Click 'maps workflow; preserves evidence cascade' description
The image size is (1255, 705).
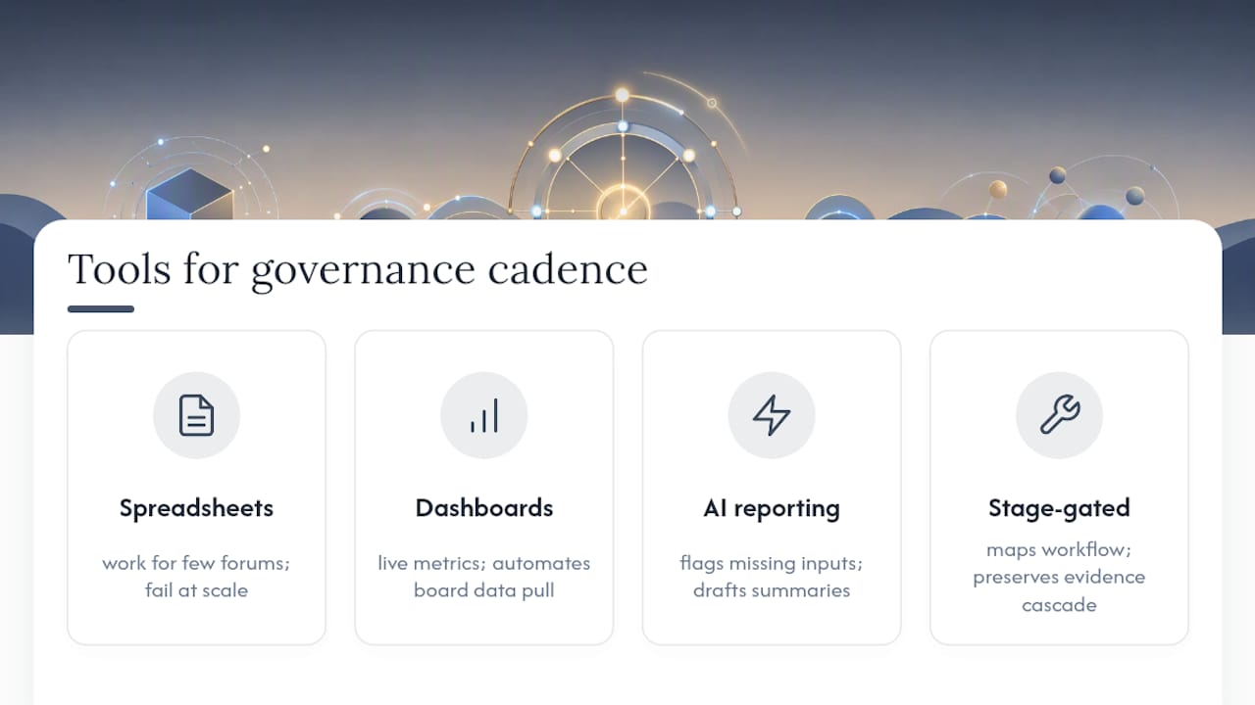(x=1059, y=577)
